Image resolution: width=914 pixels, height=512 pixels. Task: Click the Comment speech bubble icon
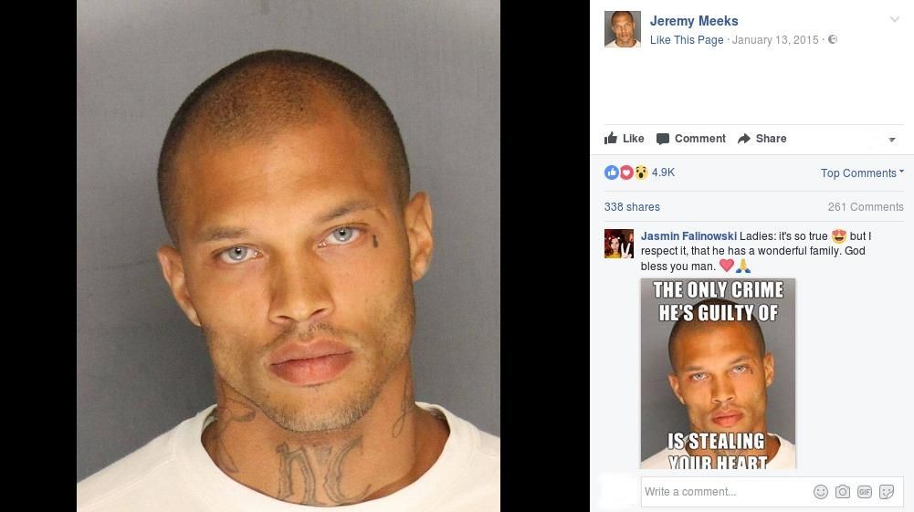click(663, 139)
